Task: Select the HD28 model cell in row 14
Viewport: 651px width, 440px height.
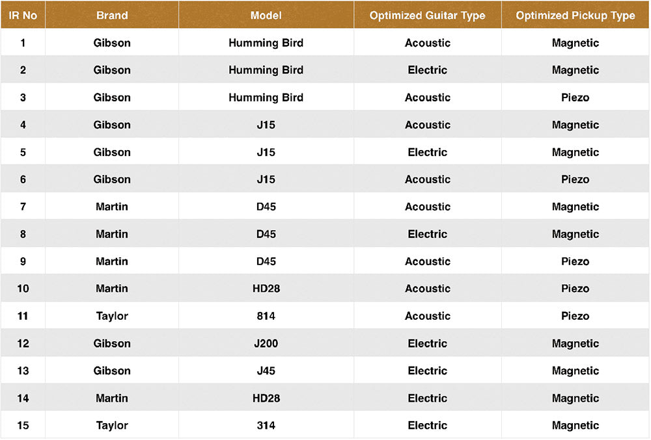Action: pyautogui.click(x=266, y=398)
